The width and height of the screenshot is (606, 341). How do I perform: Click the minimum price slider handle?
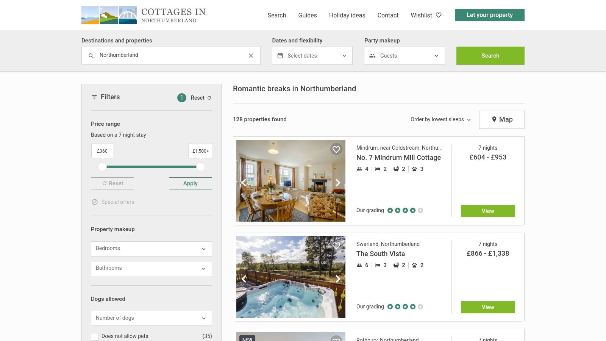coord(102,167)
